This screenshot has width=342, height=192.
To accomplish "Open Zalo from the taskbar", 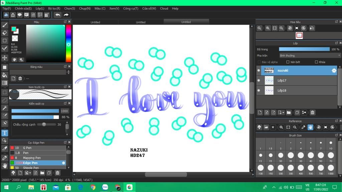I will coord(105,187).
